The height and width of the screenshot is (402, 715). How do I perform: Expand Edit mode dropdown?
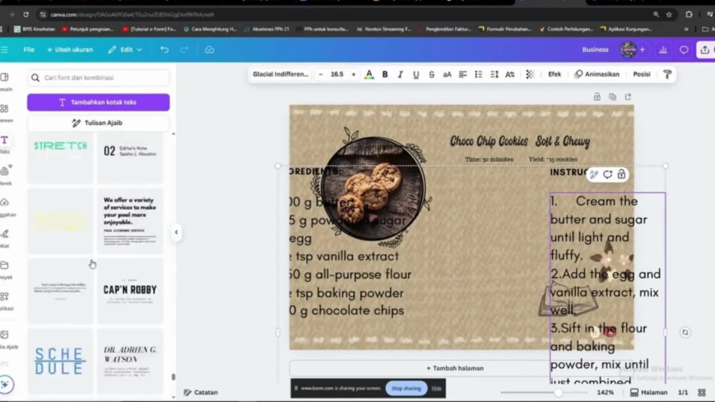point(125,49)
